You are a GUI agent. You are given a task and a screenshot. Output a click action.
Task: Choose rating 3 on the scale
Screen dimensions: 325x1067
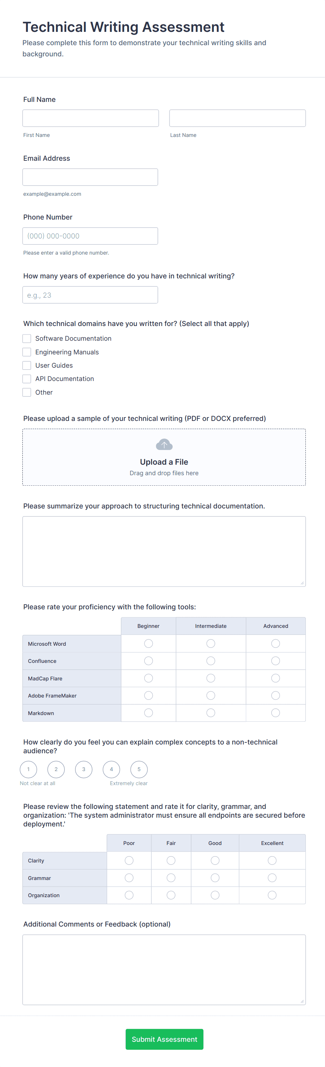click(84, 769)
